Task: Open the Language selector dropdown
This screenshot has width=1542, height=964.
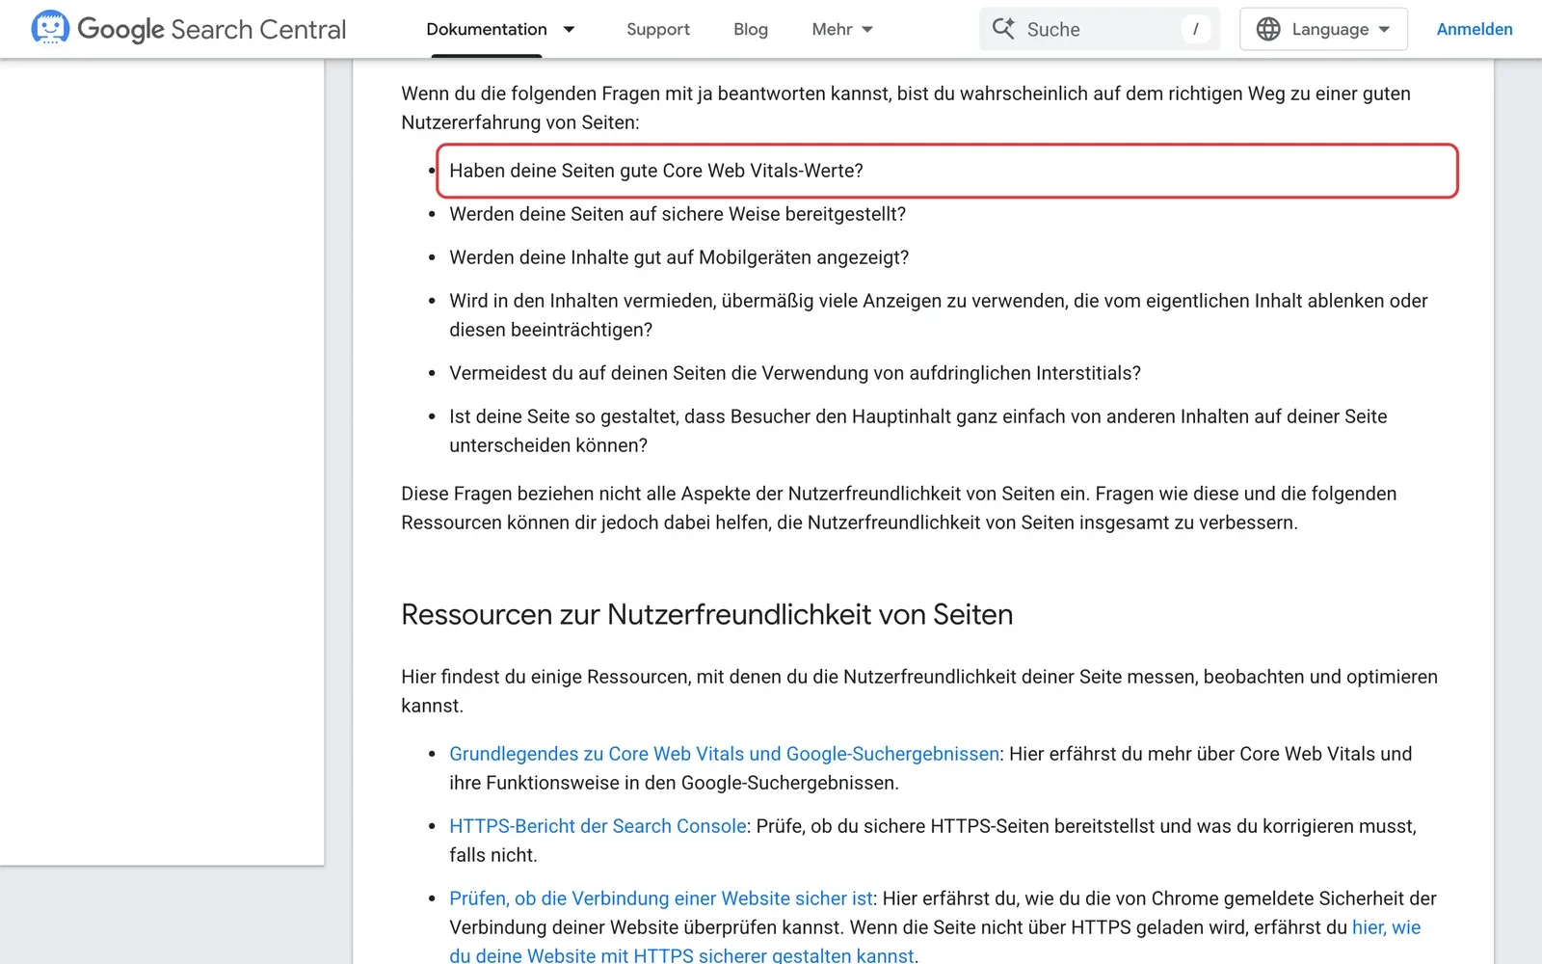Action: tap(1323, 29)
